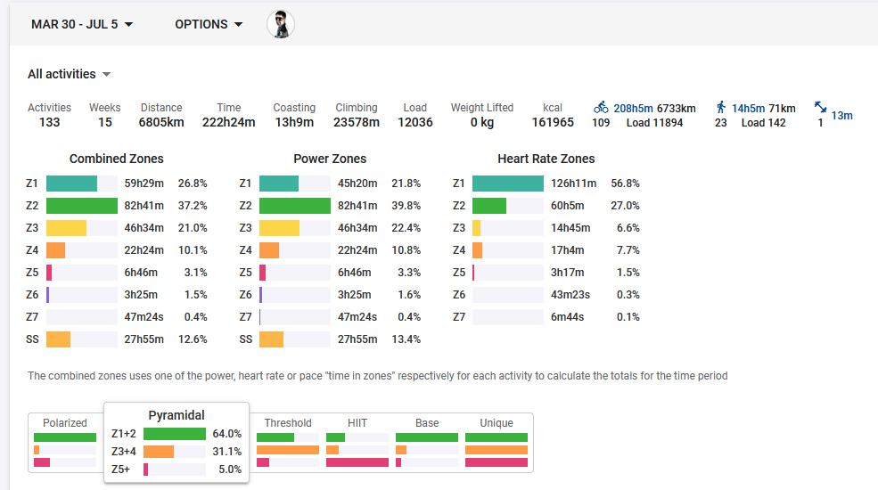Click the Z2 green bar in Power Zones

294,206
